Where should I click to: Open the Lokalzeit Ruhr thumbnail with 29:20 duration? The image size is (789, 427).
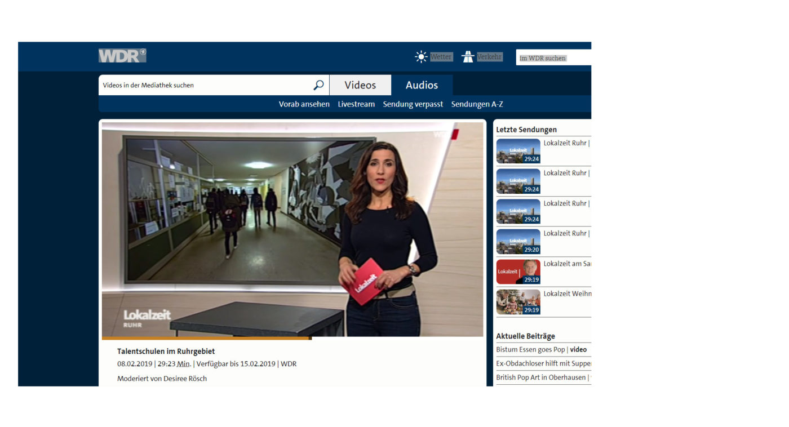click(x=518, y=242)
